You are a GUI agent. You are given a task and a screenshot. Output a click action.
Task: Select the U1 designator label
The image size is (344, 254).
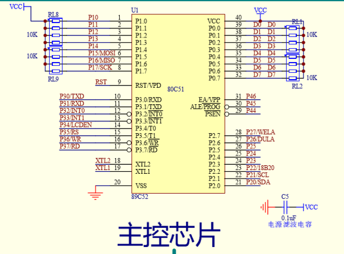pos(135,10)
